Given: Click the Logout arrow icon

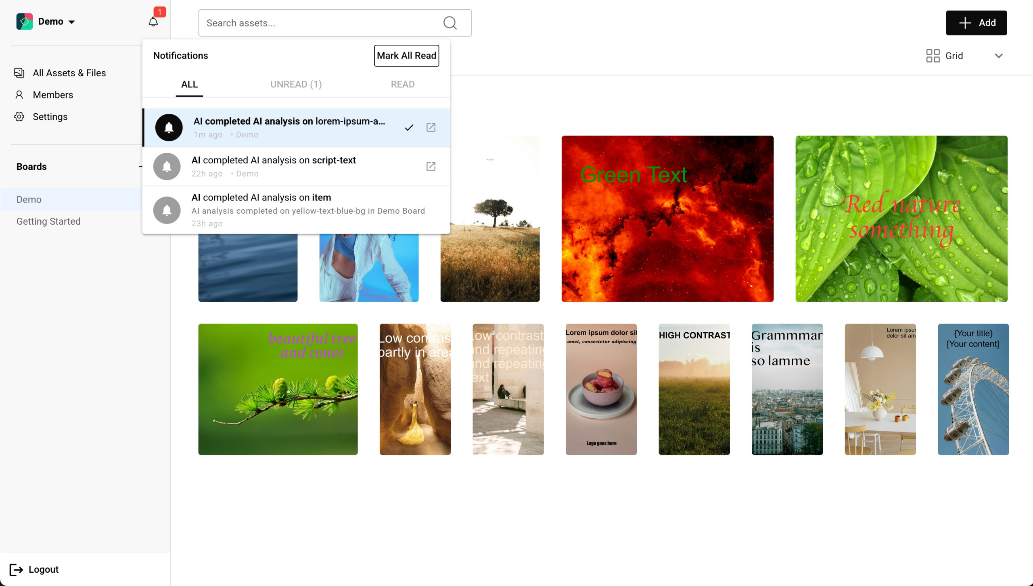Looking at the screenshot, I should [x=16, y=569].
